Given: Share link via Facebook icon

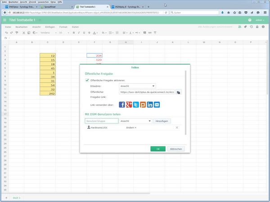Looking at the screenshot, I should [122, 105].
